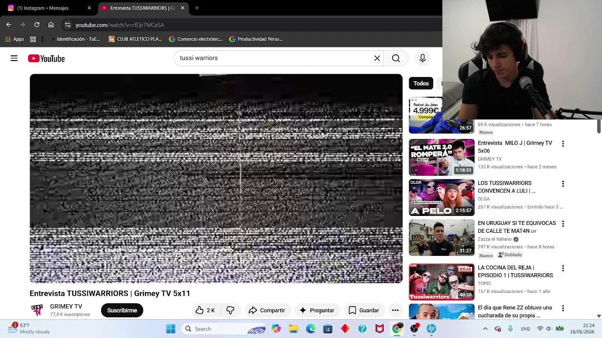Open the CLUB ATLETICO PLA... bookmark

135,39
